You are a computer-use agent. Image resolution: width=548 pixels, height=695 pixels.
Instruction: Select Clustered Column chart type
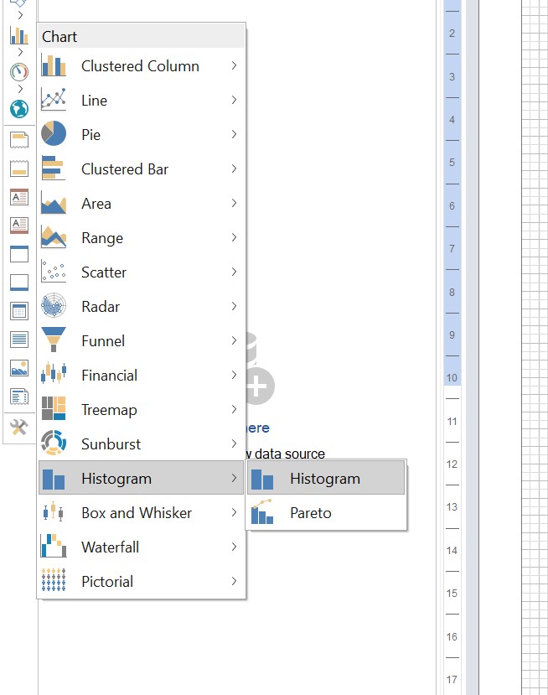(142, 66)
